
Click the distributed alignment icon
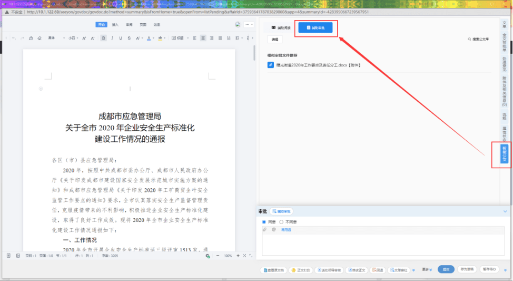point(229,38)
